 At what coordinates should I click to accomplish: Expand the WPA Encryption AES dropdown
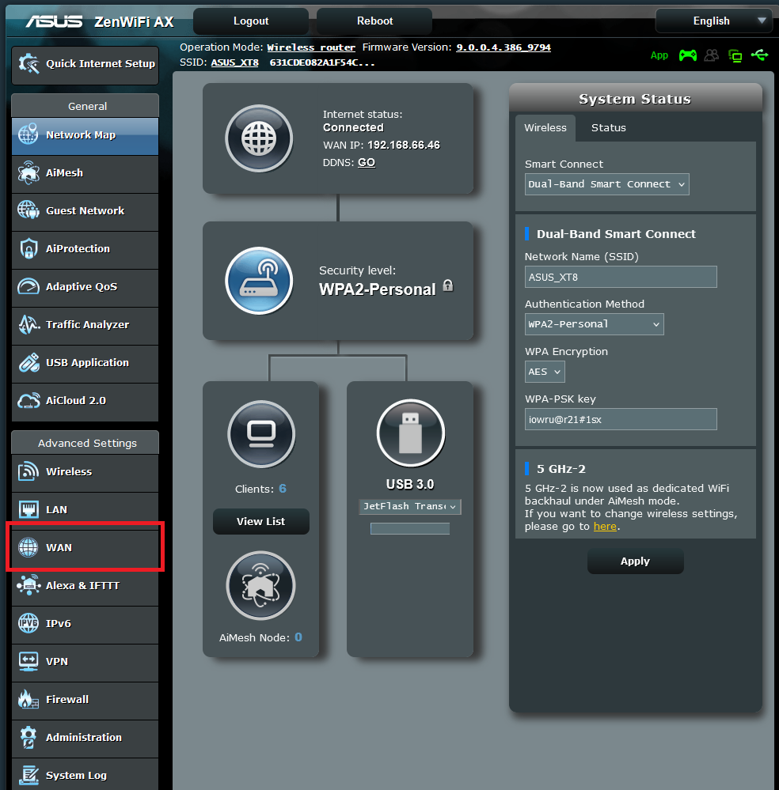(545, 372)
